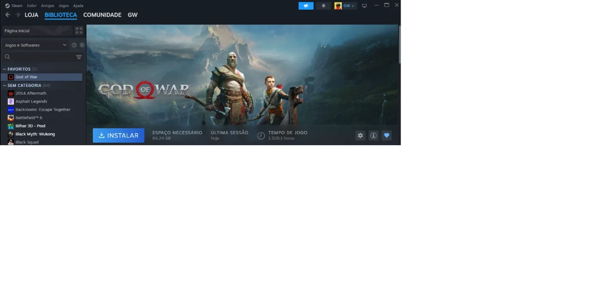This screenshot has width=601, height=298.
Task: Open the Exibir menu
Action: click(x=32, y=6)
